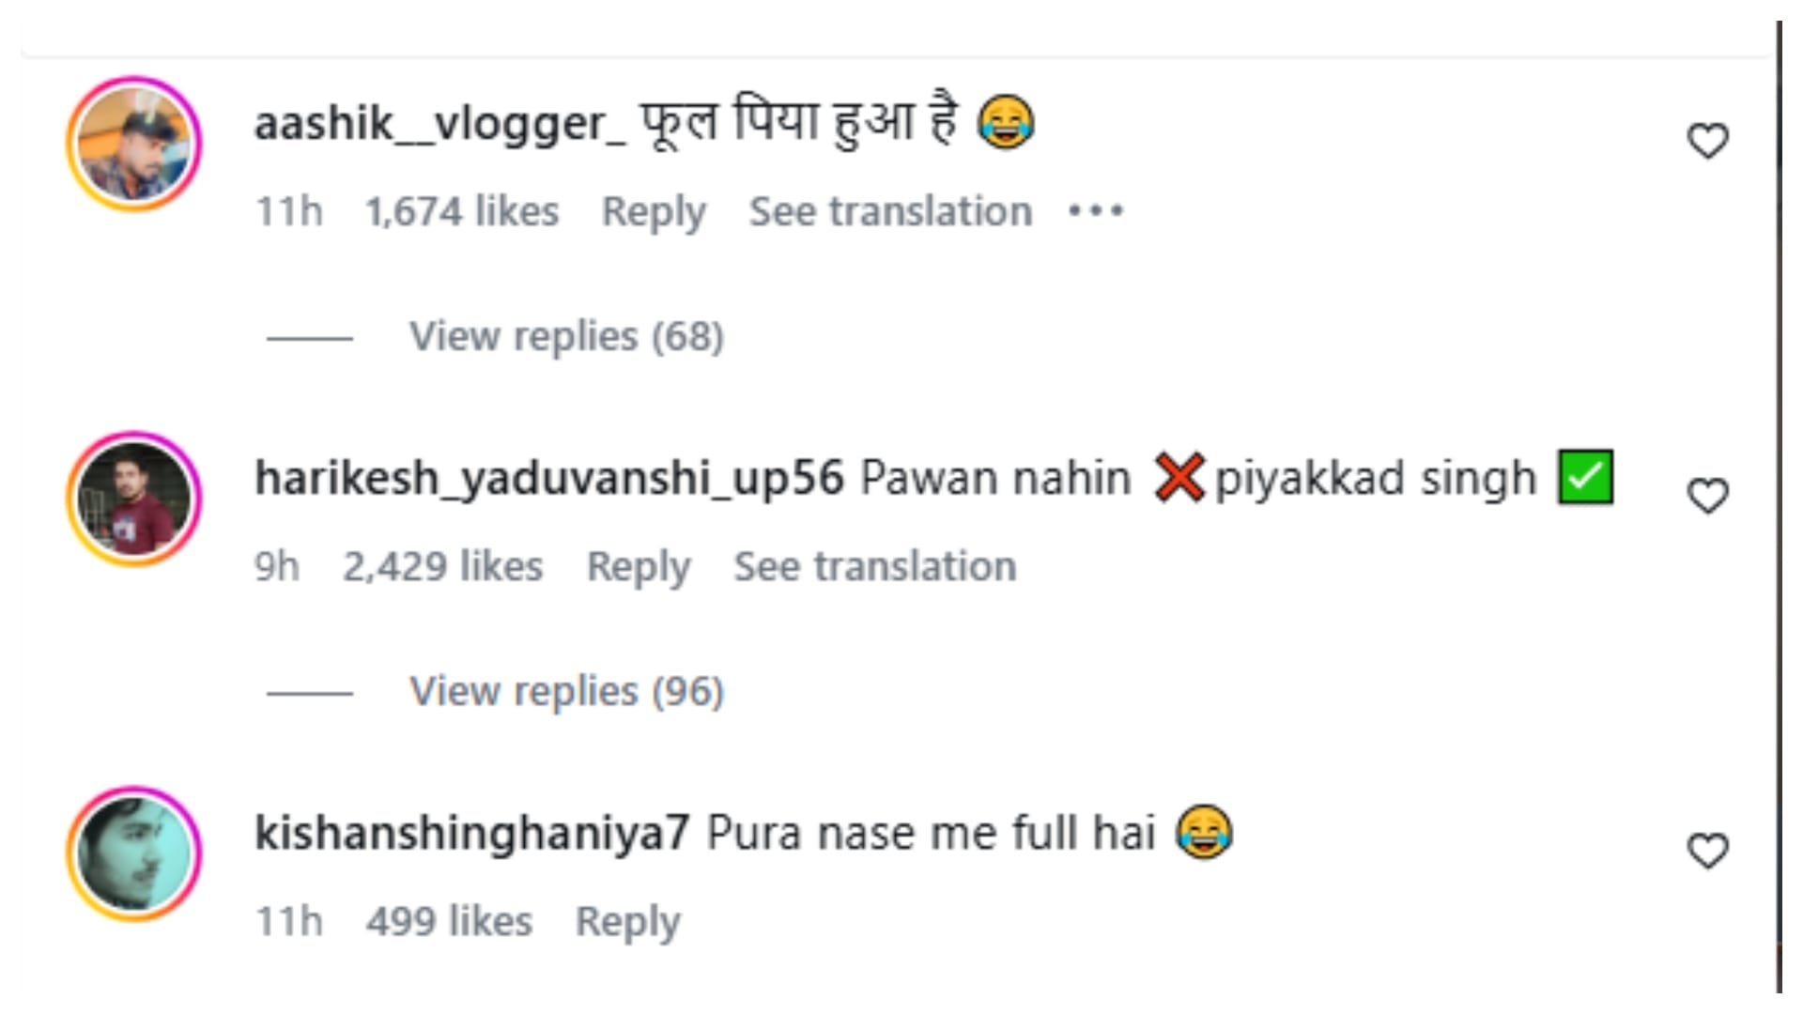This screenshot has height=1014, width=1803.
Task: Reply to kishanshinghaniya7's comment
Action: pyautogui.click(x=627, y=922)
